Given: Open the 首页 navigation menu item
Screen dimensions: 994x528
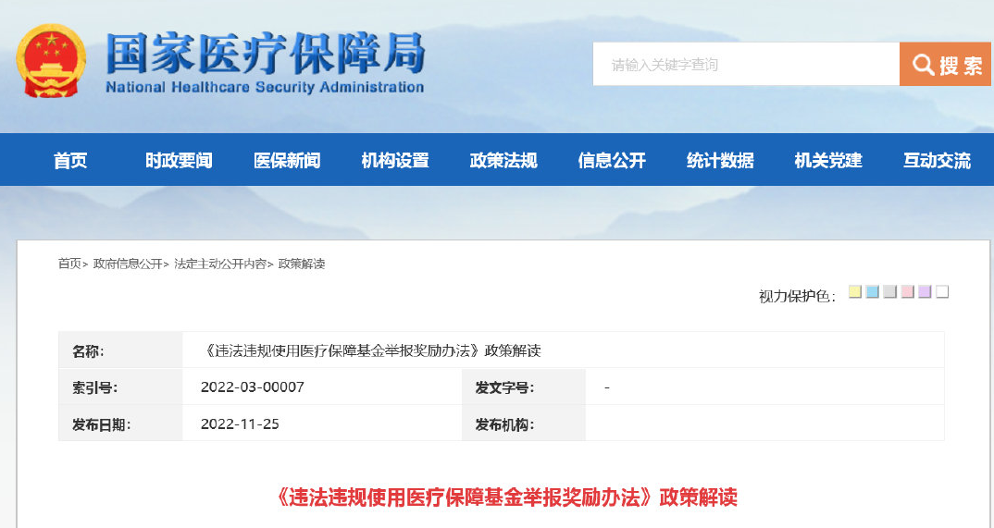Looking at the screenshot, I should click(x=70, y=160).
